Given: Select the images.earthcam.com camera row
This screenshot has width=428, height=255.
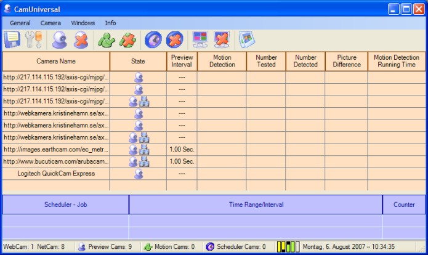Looking at the screenshot, I should pos(56,149).
